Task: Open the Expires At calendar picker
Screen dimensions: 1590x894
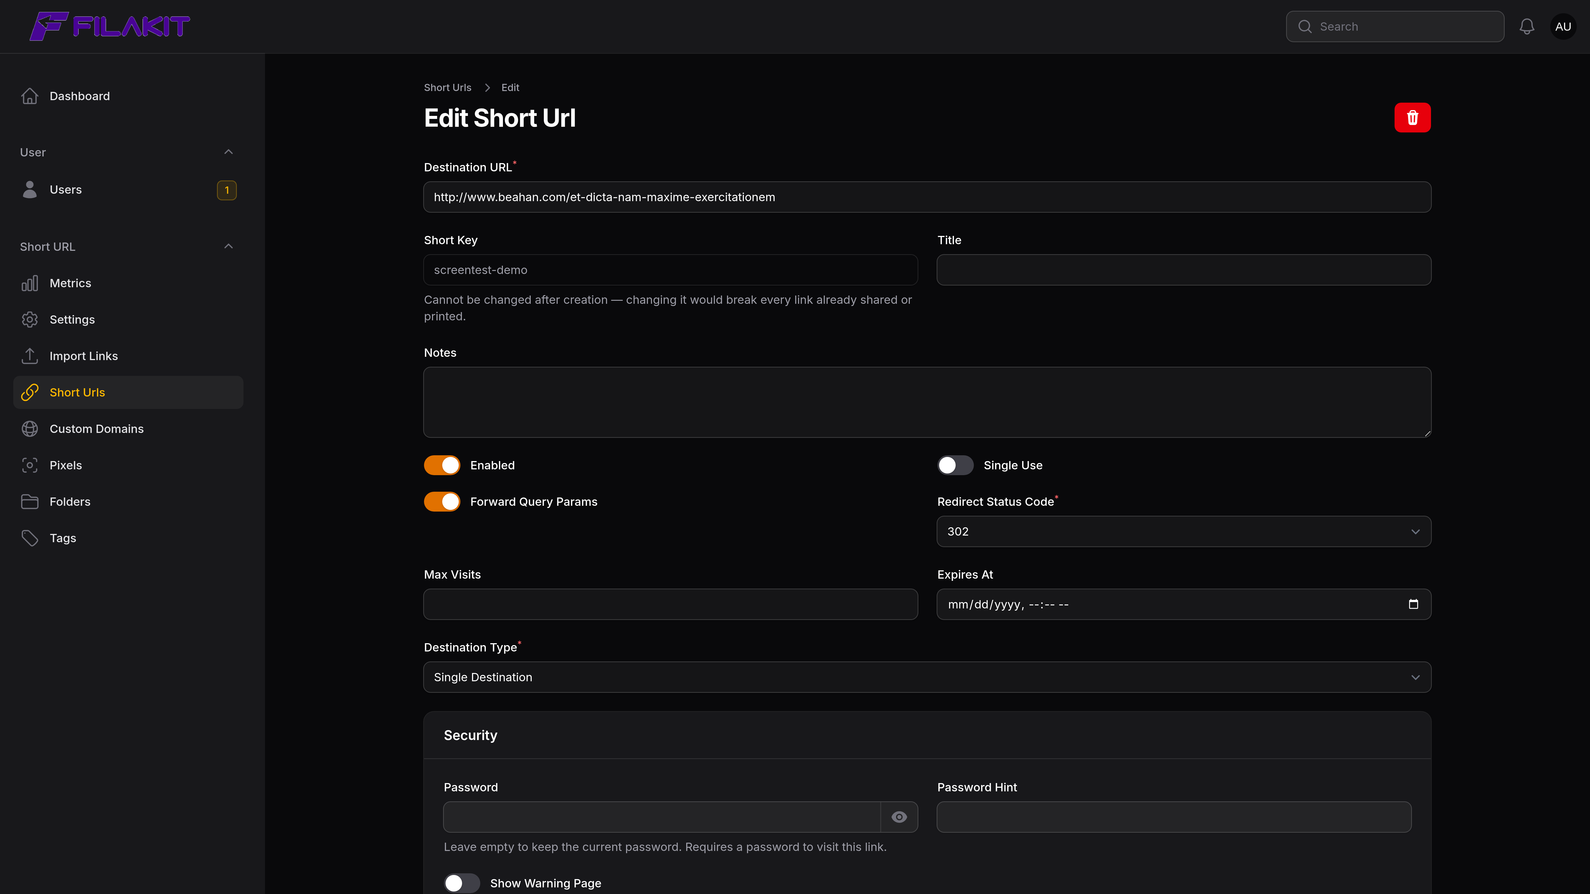Action: 1413,604
